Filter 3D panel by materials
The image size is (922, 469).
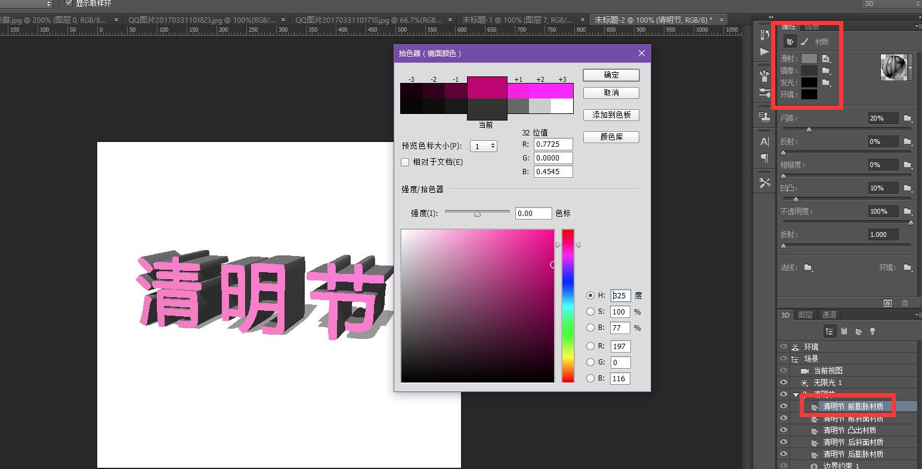click(x=858, y=331)
